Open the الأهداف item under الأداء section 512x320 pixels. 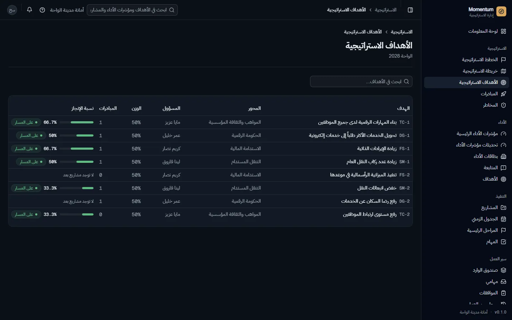point(466,179)
